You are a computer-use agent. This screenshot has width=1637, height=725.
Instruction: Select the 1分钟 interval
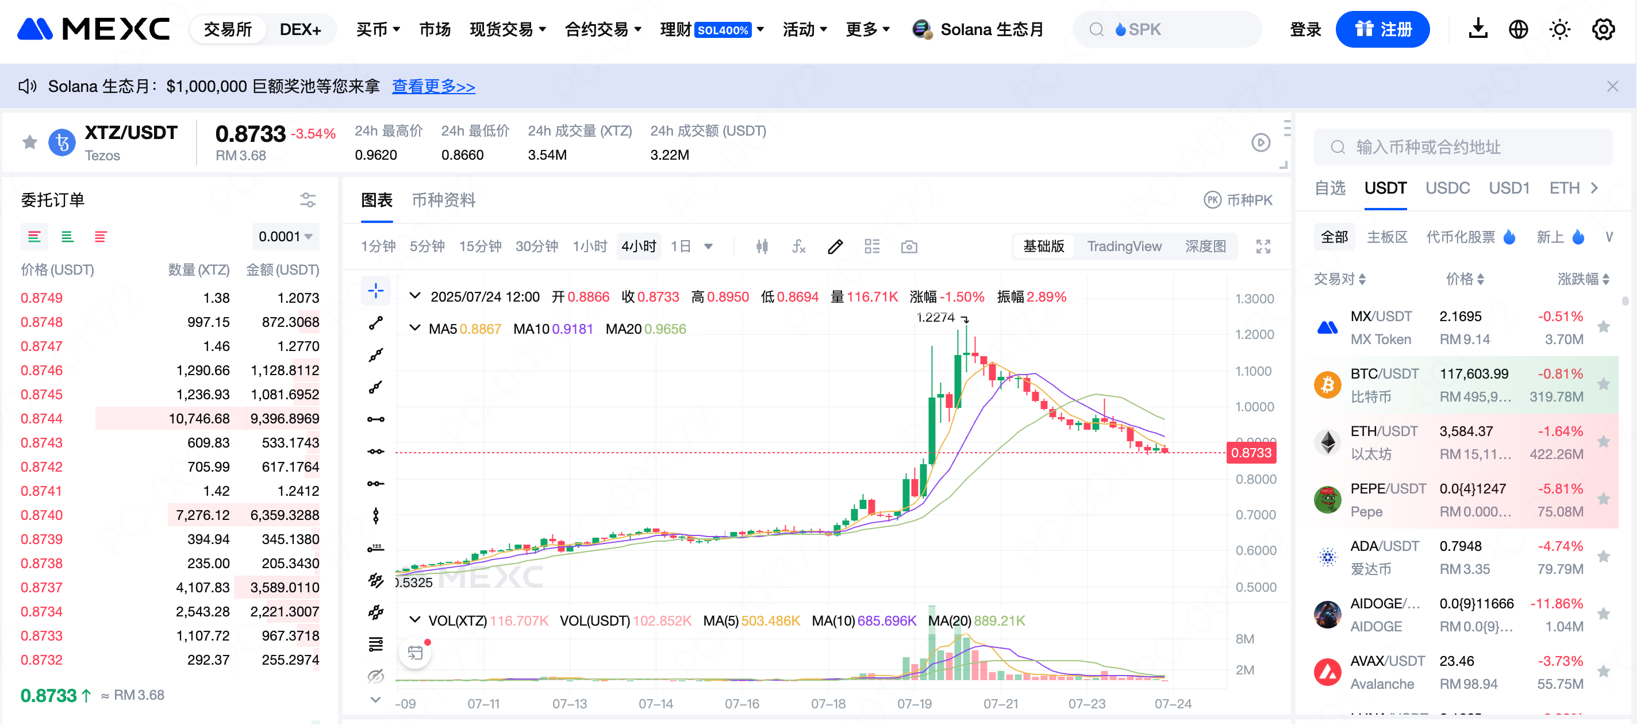[x=378, y=246]
